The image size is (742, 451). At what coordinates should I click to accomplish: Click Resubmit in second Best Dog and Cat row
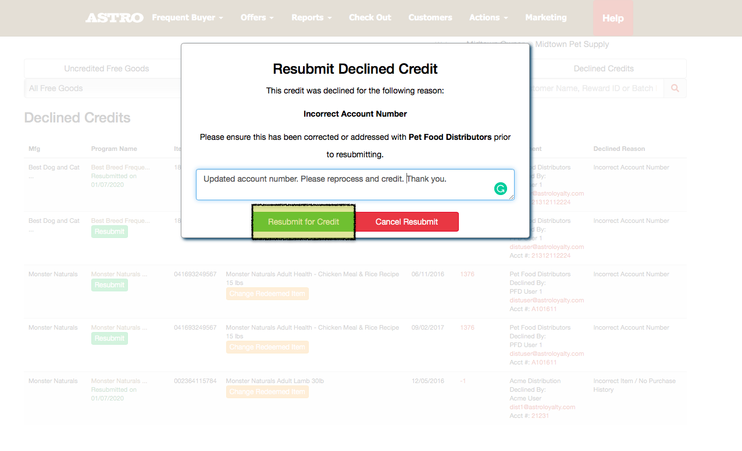click(x=109, y=232)
